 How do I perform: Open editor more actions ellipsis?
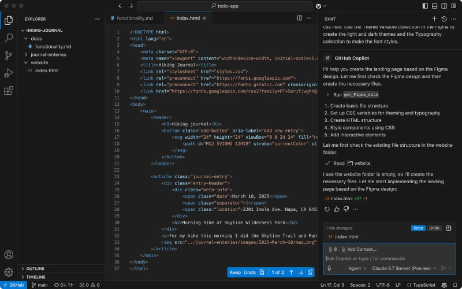(x=309, y=18)
